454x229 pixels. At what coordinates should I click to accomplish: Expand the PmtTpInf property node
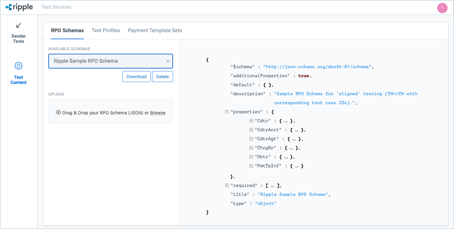tap(251, 166)
